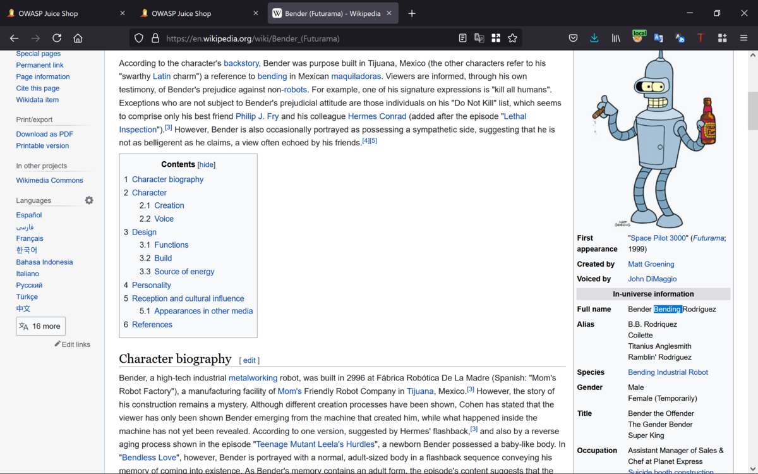Show site security padlock info
The height and width of the screenshot is (474, 758).
[x=155, y=39]
